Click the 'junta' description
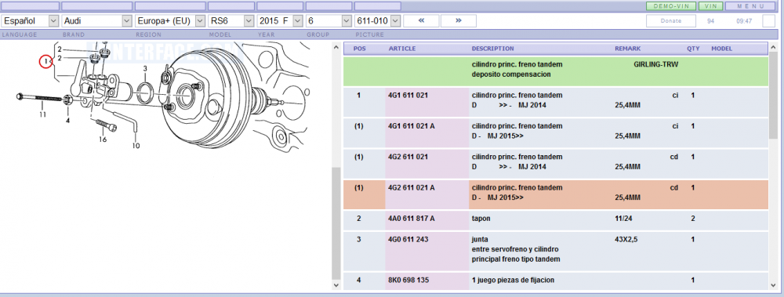The image size is (784, 297). click(480, 240)
